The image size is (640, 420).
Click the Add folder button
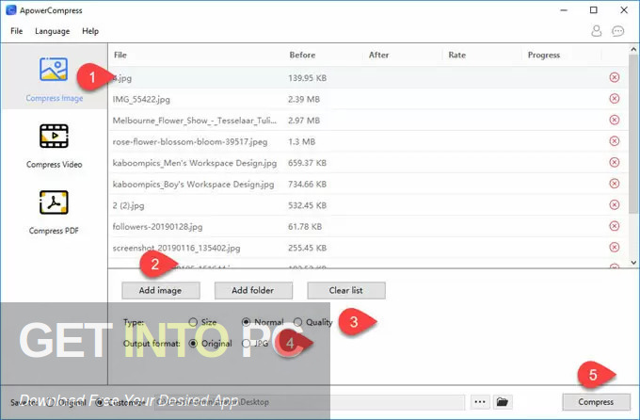click(253, 290)
